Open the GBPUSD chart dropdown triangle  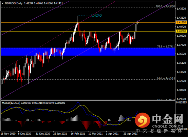click(3, 3)
